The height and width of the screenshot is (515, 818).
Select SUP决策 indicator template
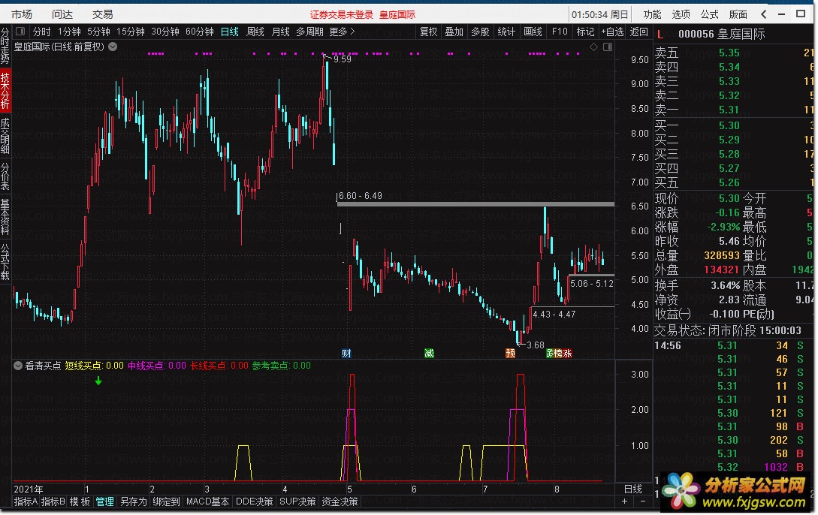point(297,501)
